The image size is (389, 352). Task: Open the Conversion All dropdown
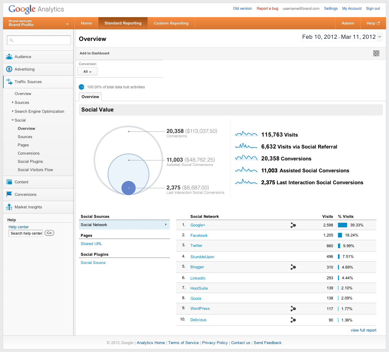(87, 71)
